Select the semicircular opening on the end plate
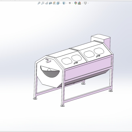Screen dimensions: 132x132 tap(50, 71)
